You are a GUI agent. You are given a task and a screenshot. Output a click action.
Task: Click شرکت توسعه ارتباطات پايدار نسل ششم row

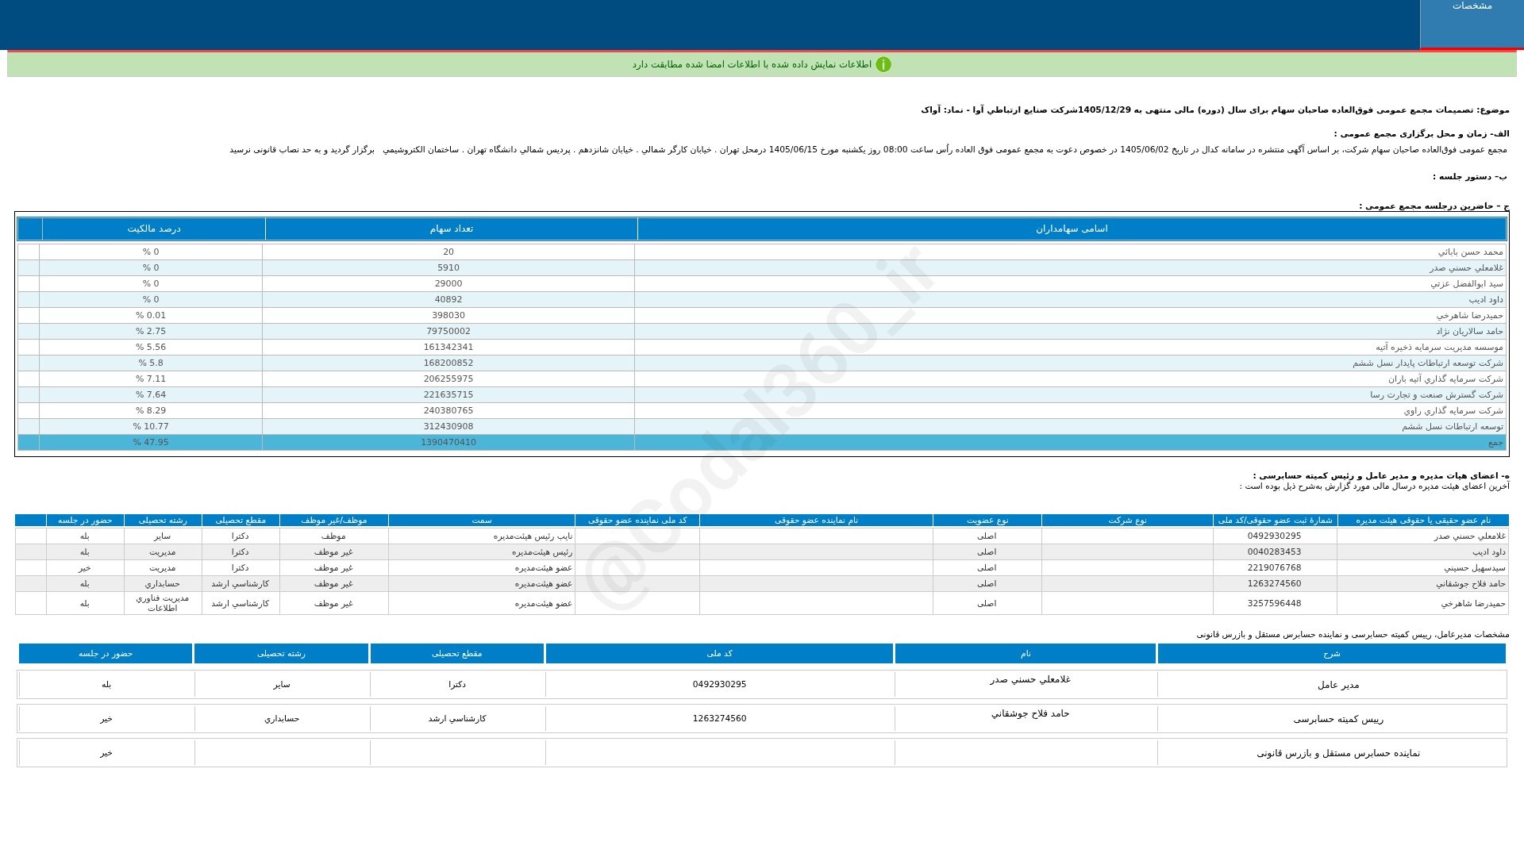762,363
